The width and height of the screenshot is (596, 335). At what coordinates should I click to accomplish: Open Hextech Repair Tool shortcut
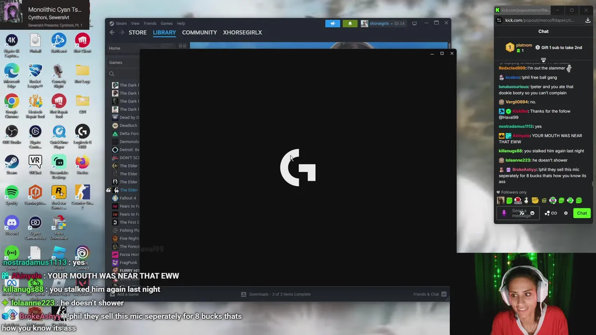click(x=35, y=106)
